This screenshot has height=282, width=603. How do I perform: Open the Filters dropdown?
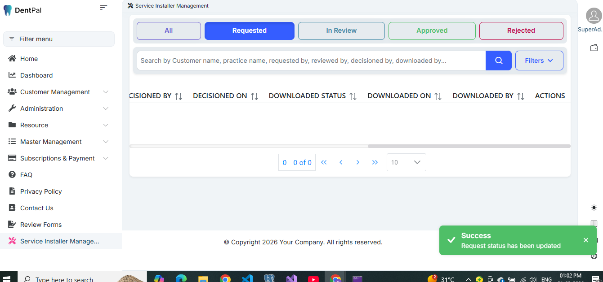click(539, 61)
